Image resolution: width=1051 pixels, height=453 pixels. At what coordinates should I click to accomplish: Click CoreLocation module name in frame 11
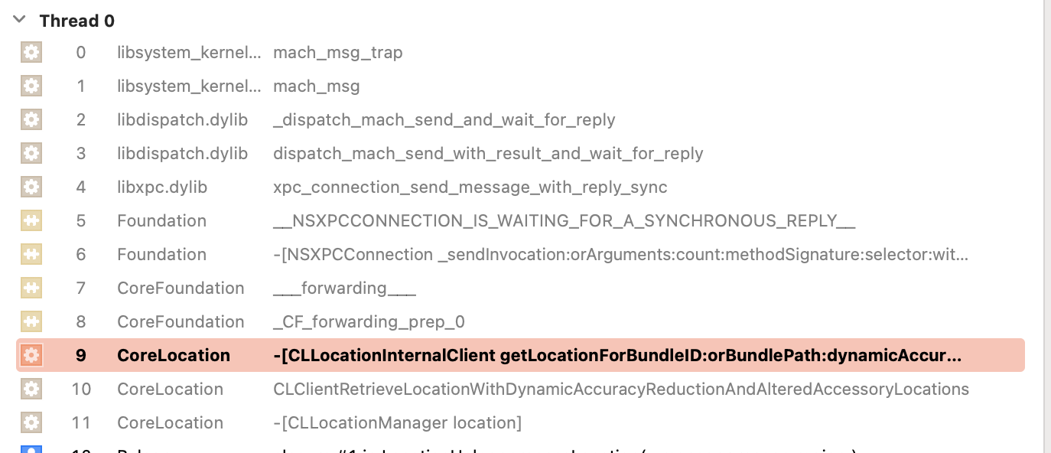pos(171,423)
